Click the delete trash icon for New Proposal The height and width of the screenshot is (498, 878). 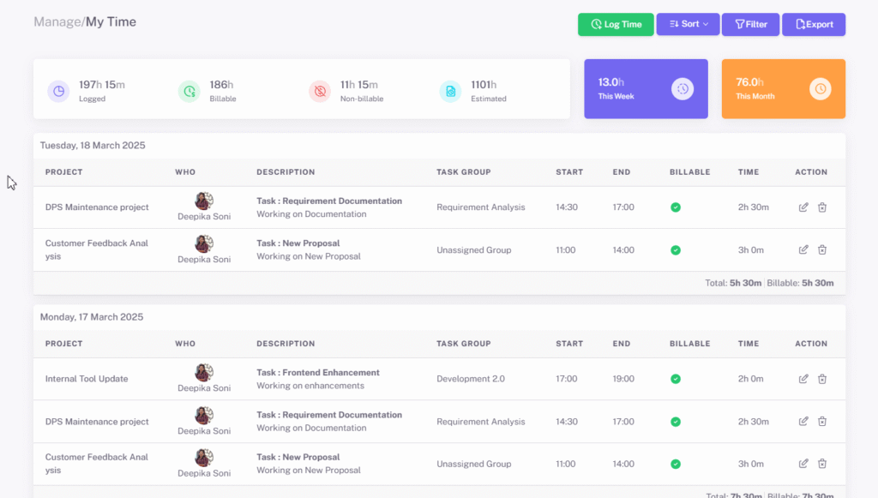822,249
